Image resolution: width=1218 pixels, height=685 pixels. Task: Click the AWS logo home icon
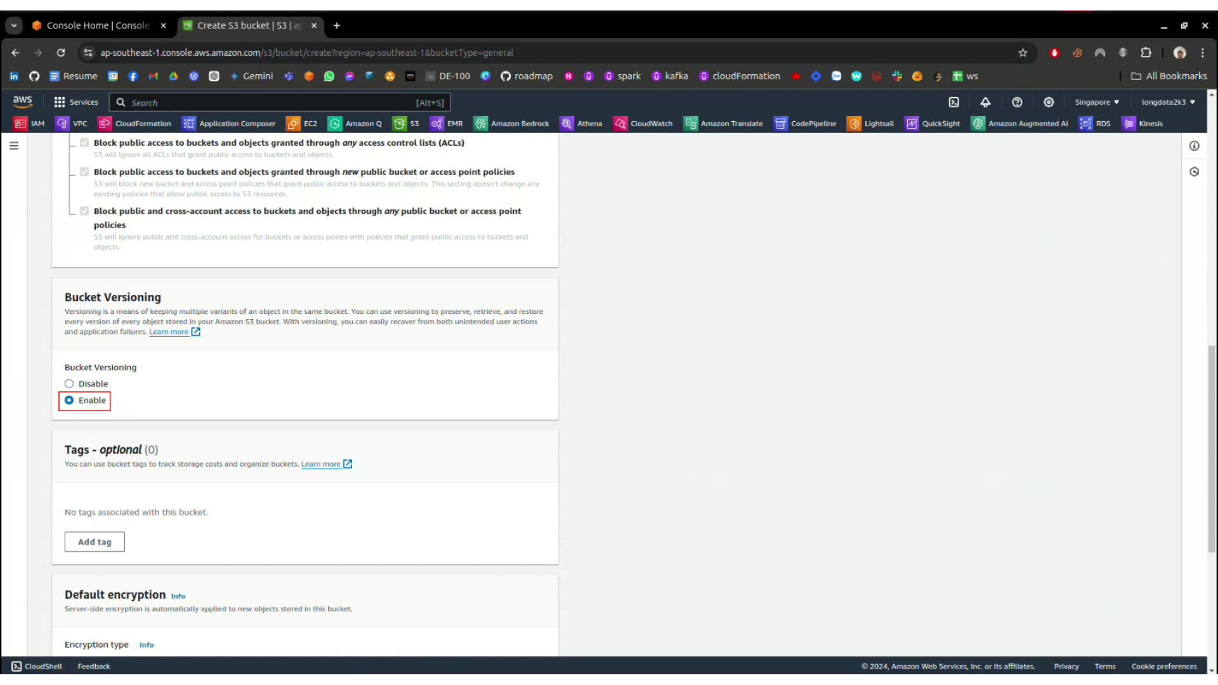click(22, 101)
